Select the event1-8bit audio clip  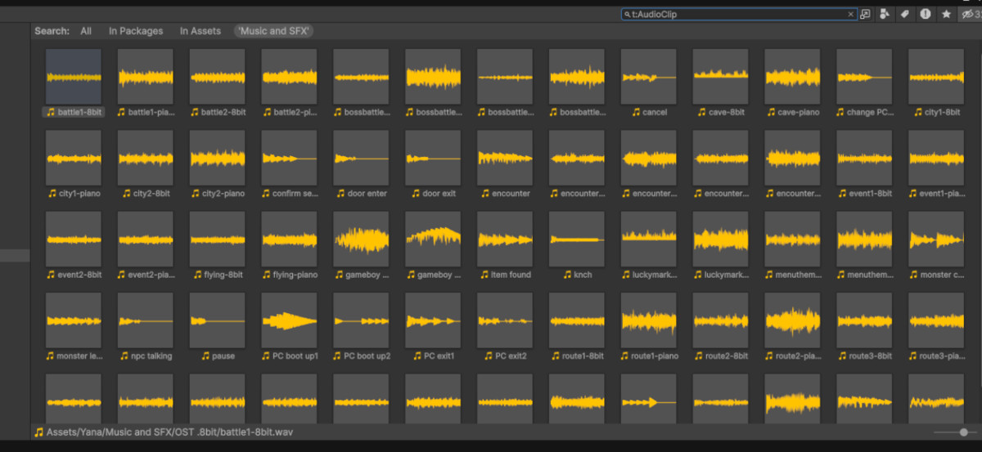click(x=864, y=165)
